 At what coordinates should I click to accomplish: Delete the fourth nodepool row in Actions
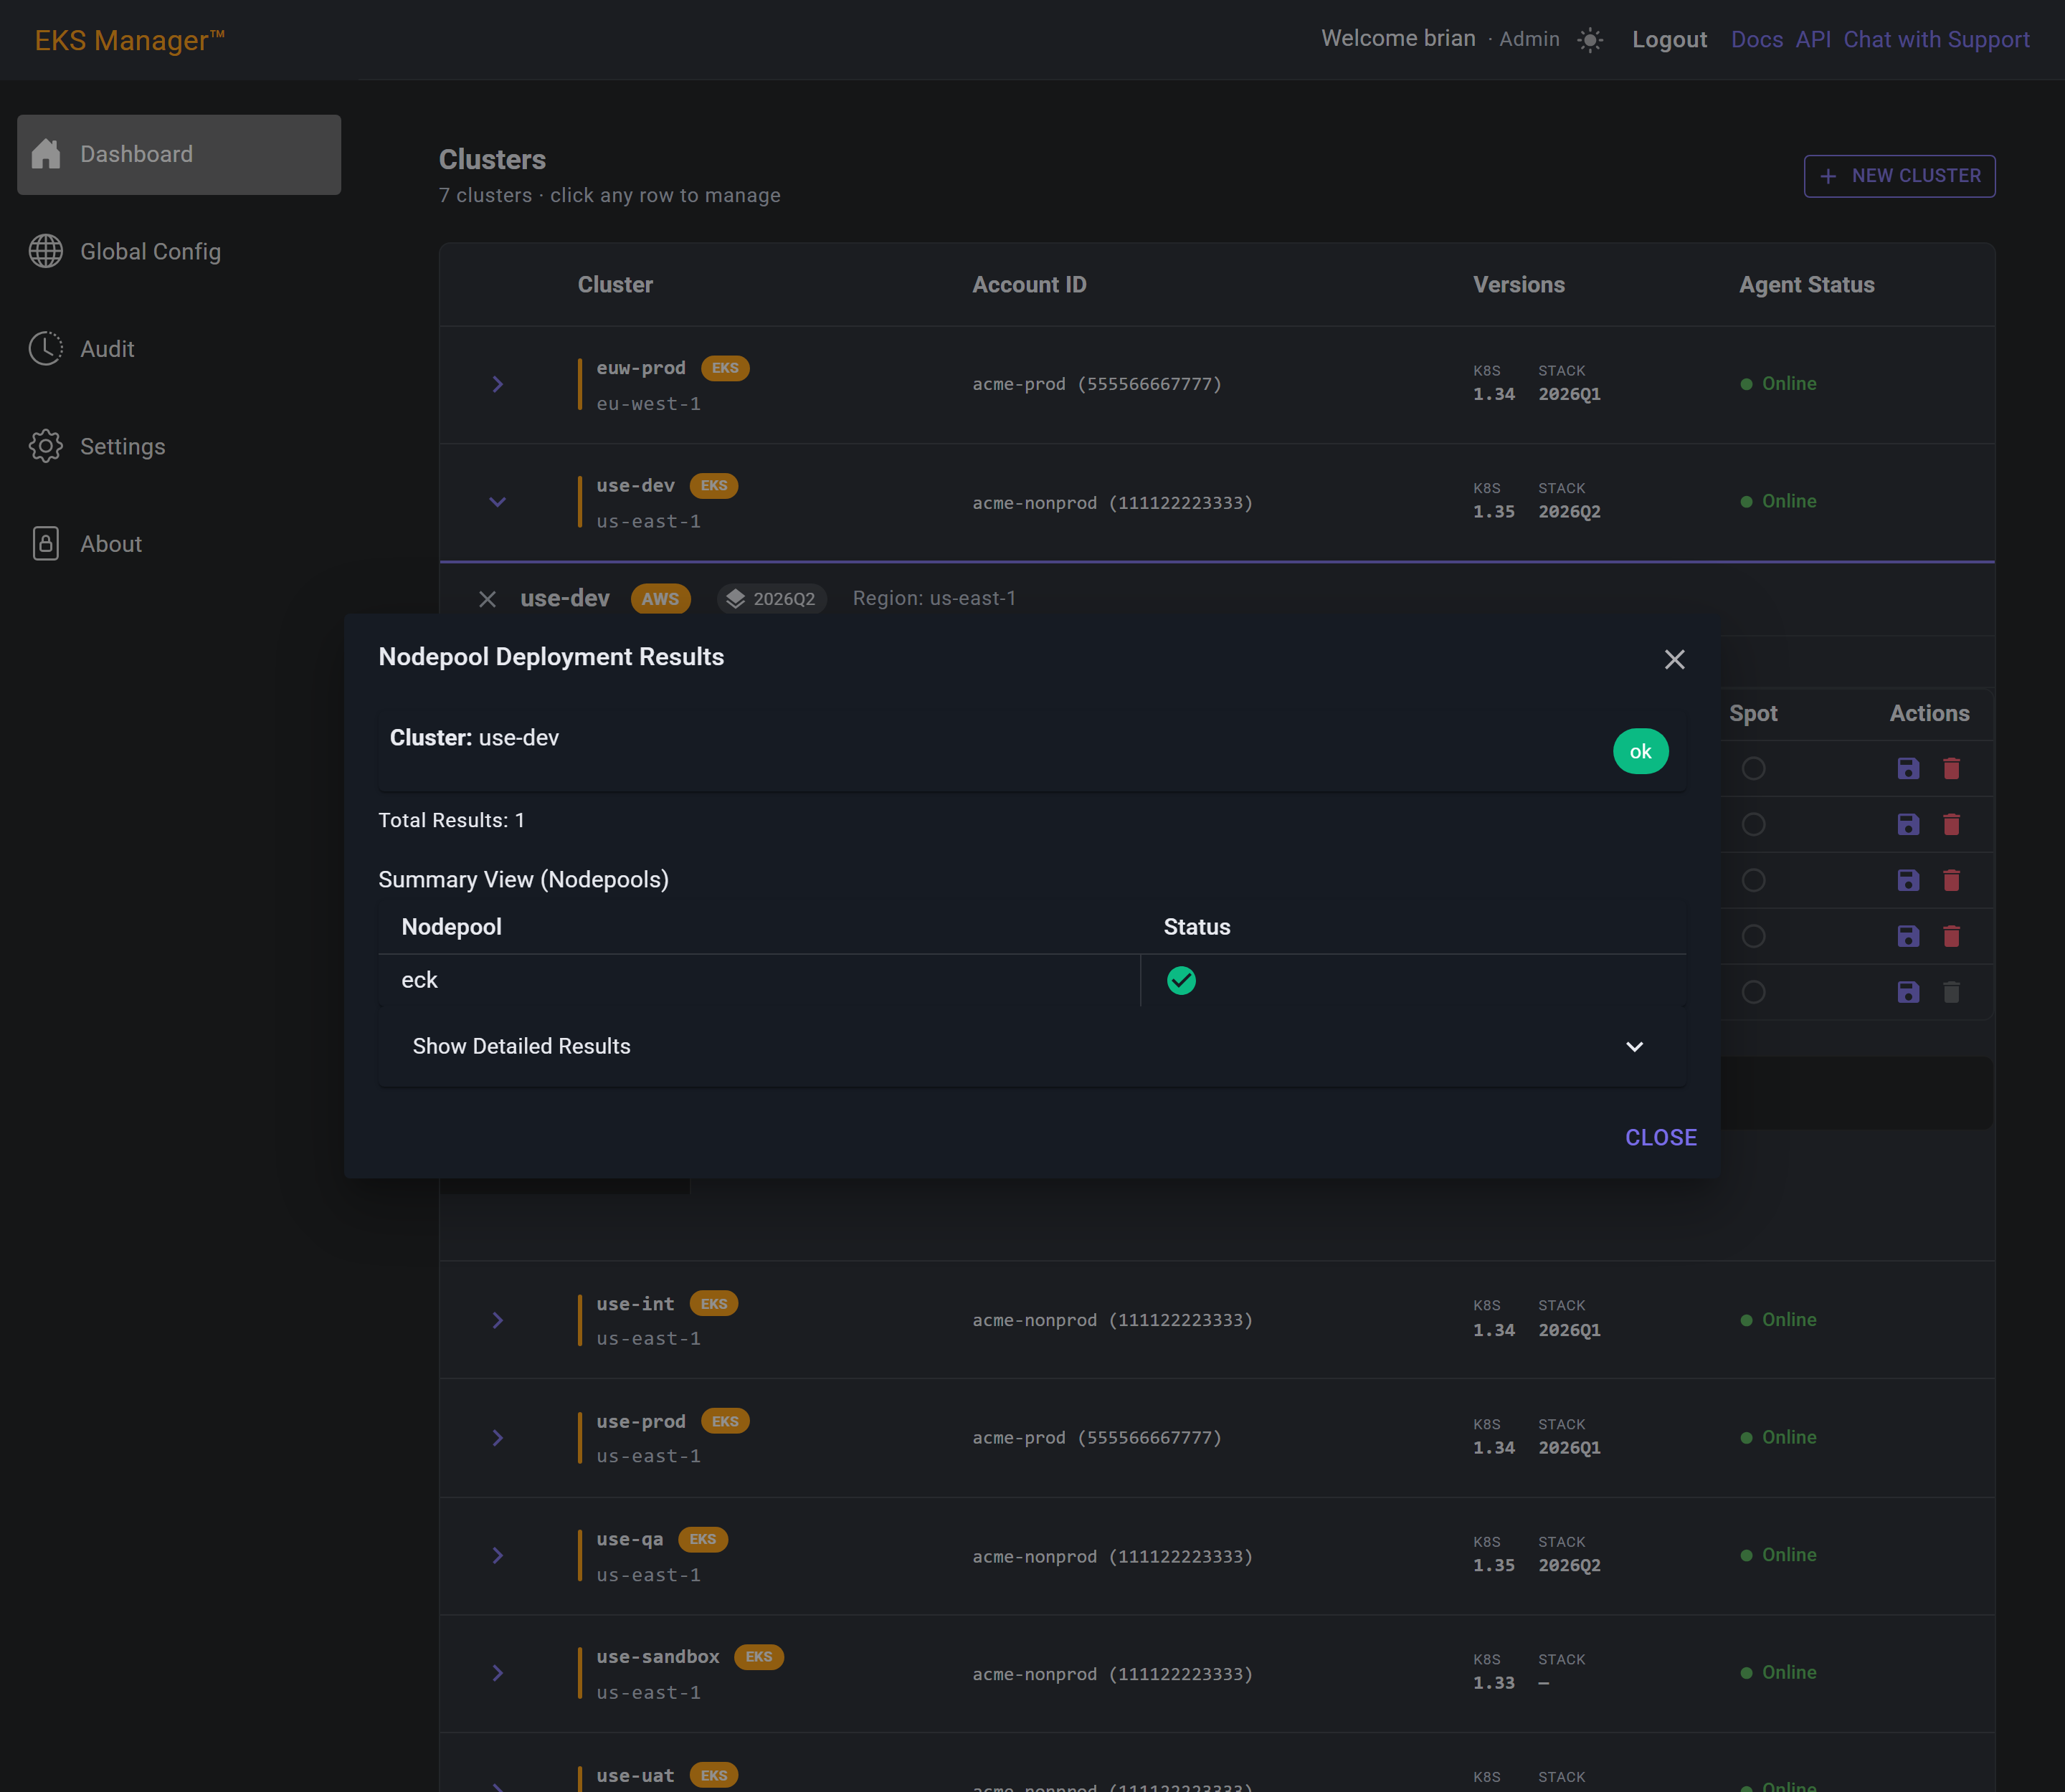pyautogui.click(x=1951, y=936)
